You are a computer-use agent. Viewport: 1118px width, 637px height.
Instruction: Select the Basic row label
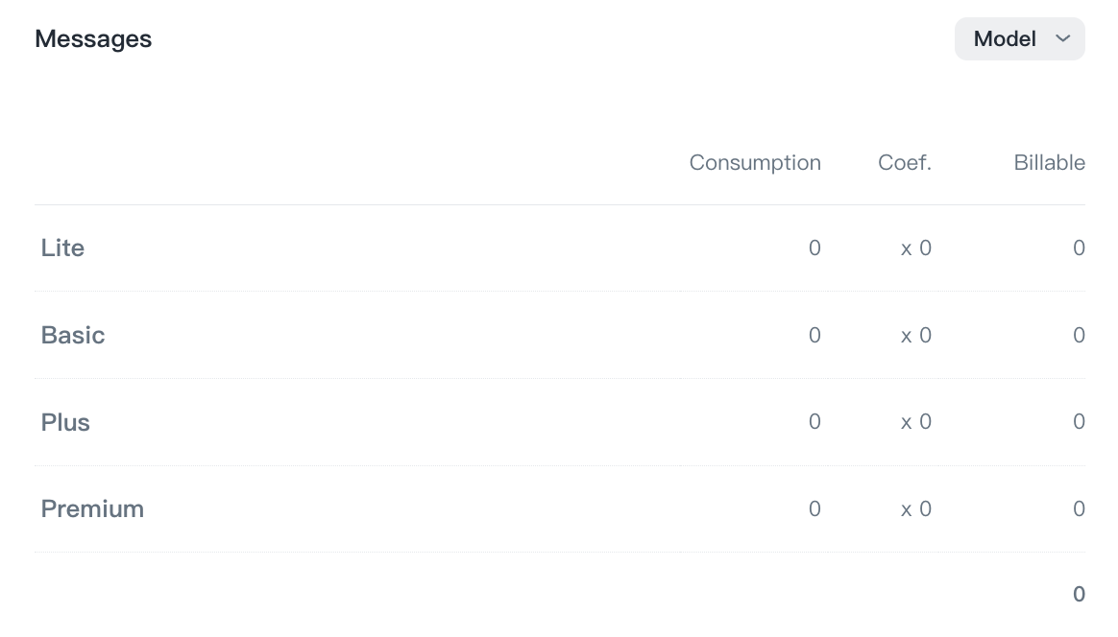73,336
